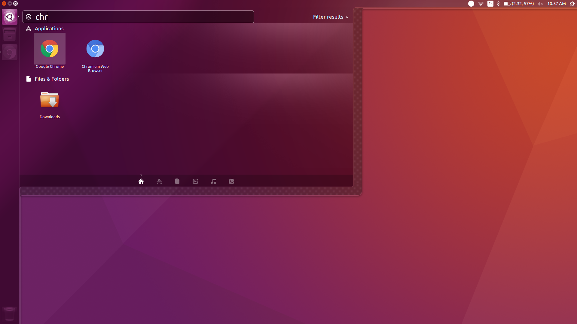This screenshot has width=577, height=324.
Task: Switch to Files lens icon
Action: [177, 181]
